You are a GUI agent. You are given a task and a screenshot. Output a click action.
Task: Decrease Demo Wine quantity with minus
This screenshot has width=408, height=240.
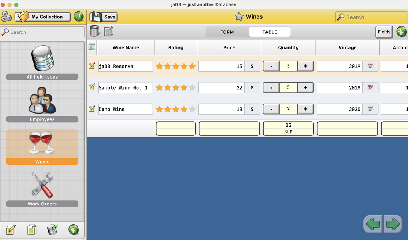[x=271, y=109]
